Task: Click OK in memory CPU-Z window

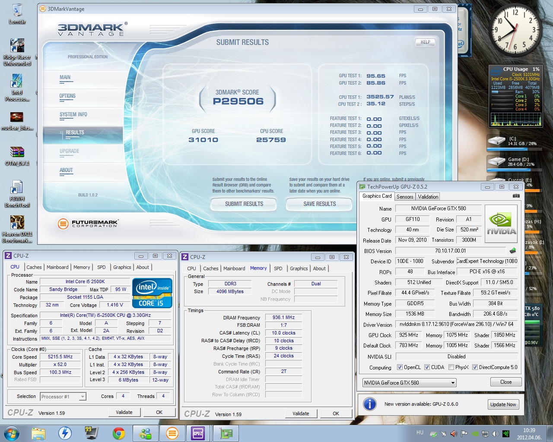Action: click(336, 414)
